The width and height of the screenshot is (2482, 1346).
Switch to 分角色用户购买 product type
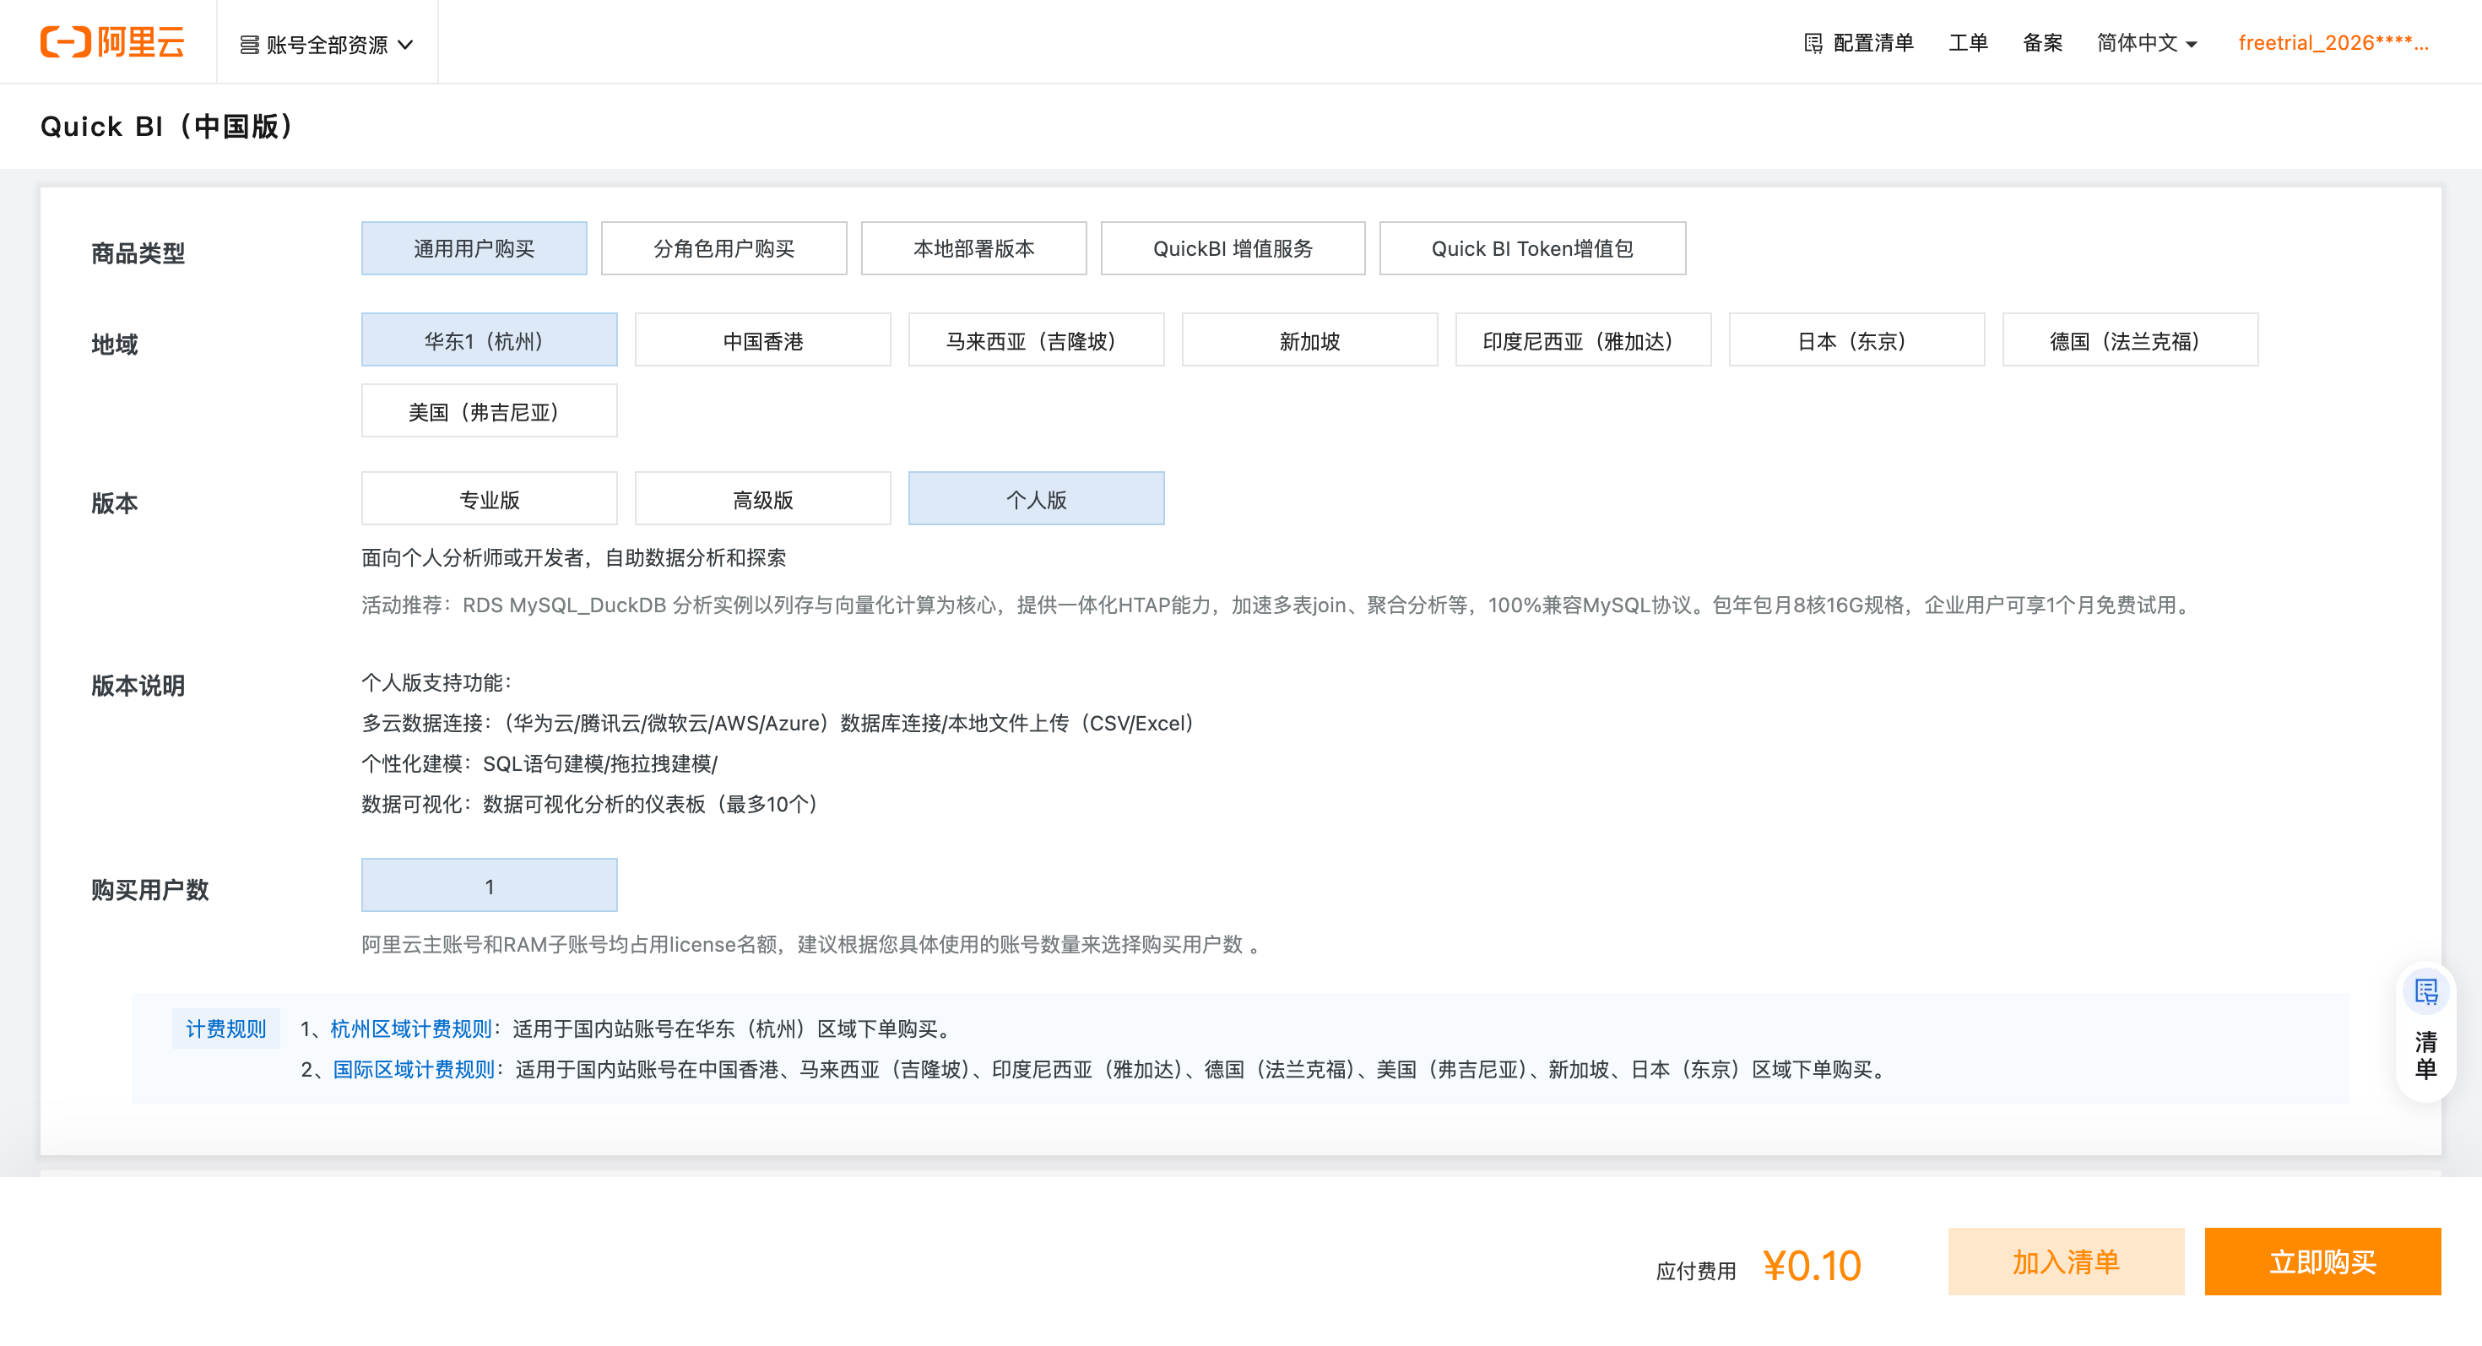pyautogui.click(x=723, y=248)
